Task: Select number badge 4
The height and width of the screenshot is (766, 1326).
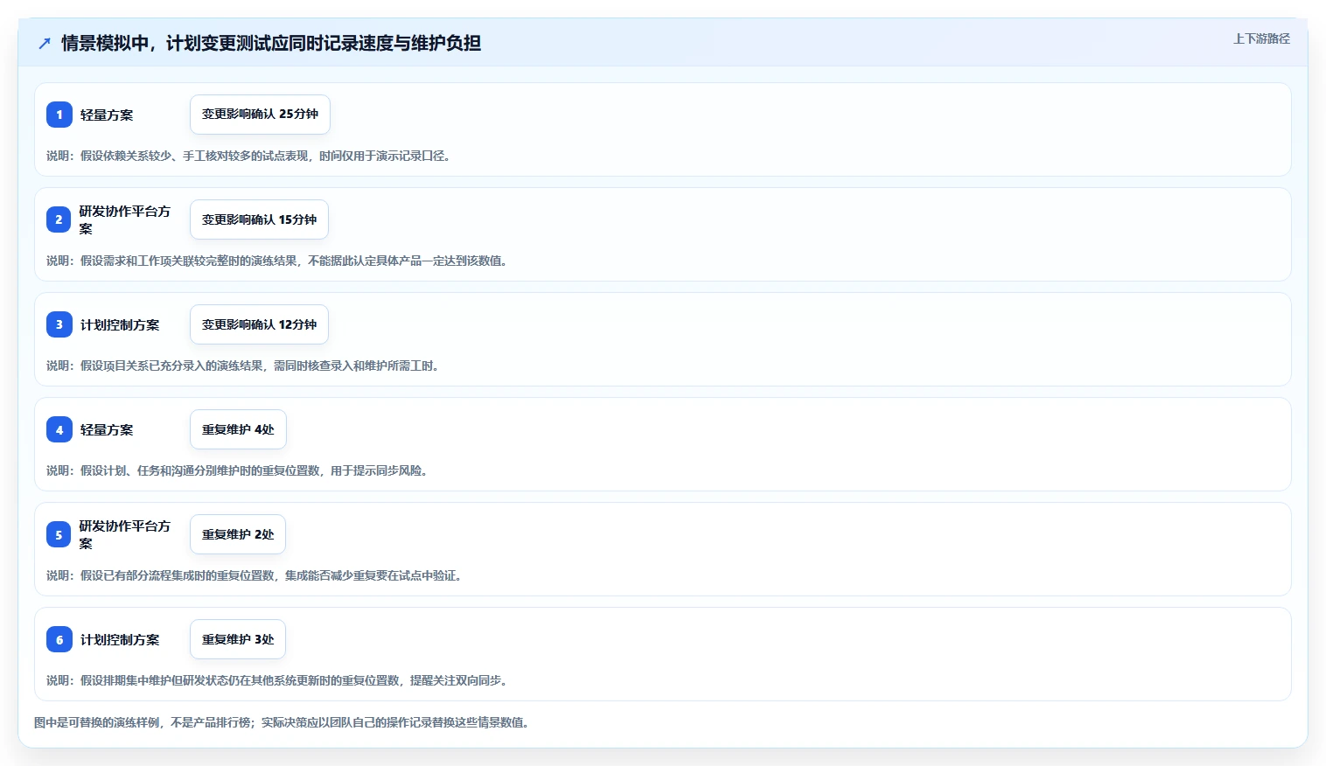Action: [59, 429]
